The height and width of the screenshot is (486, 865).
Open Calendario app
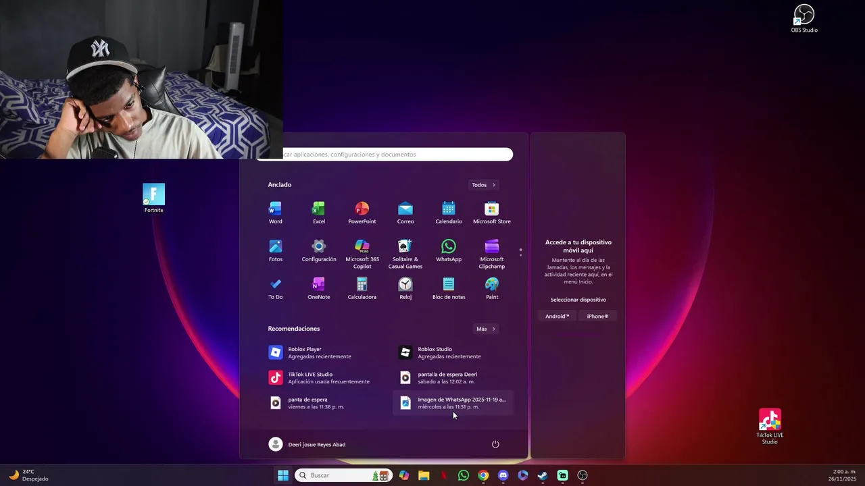(x=449, y=213)
